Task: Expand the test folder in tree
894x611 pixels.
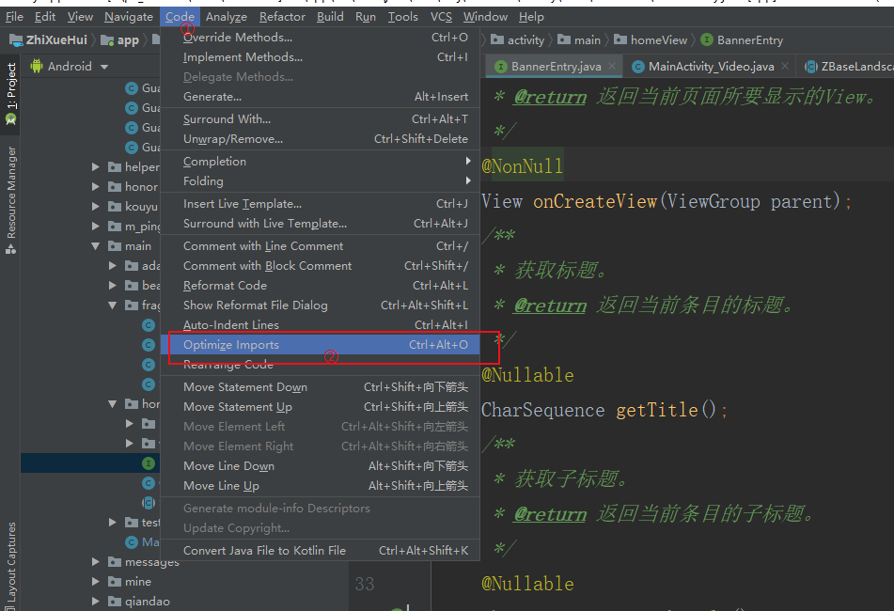Action: (113, 522)
